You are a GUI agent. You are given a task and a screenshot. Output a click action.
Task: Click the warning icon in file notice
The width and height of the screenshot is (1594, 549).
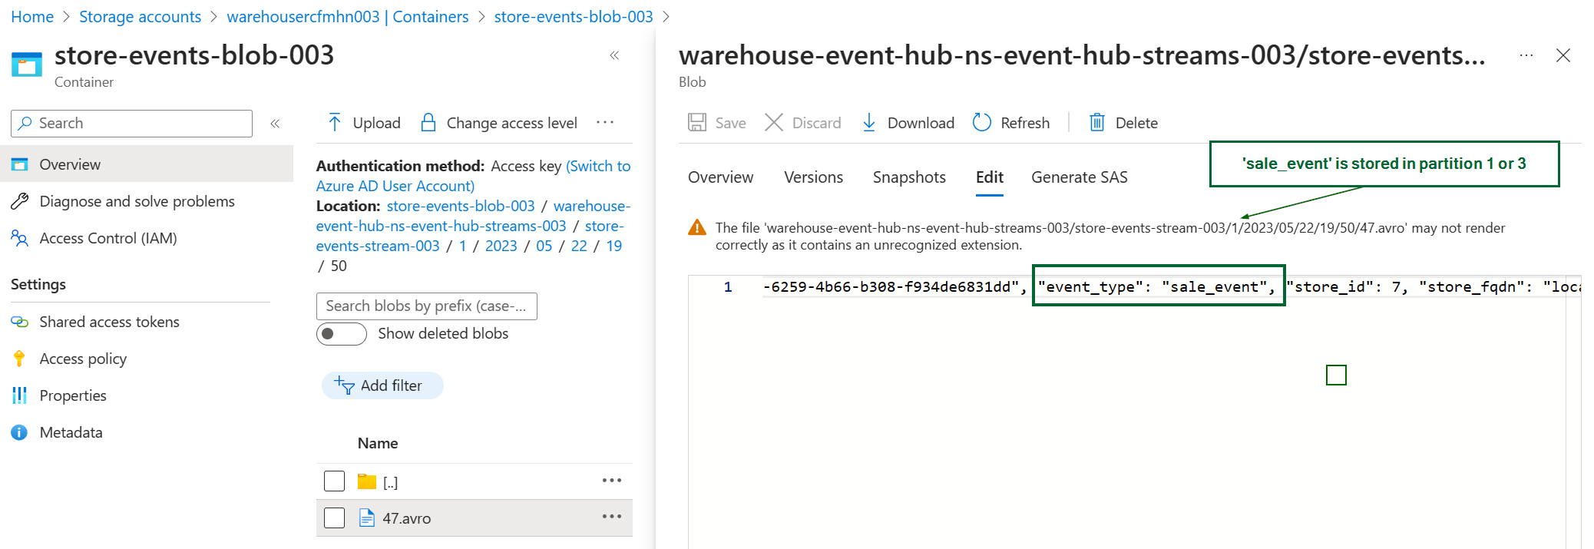(x=697, y=227)
